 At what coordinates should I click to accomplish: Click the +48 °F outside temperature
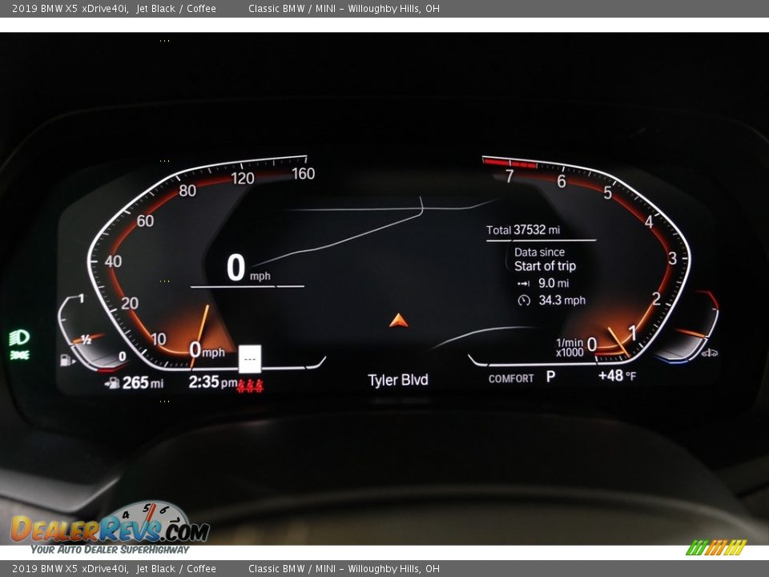click(617, 377)
